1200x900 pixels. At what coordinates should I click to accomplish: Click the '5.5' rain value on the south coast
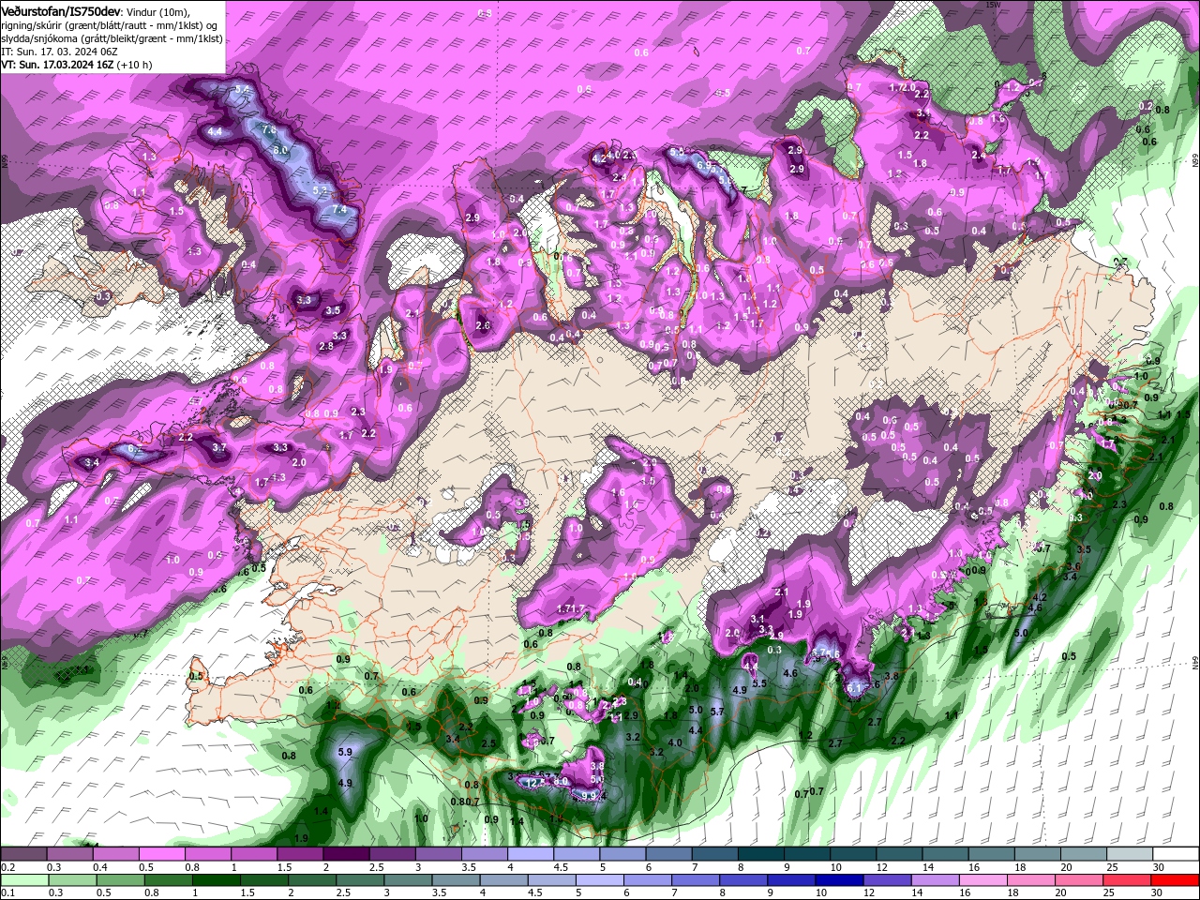pos(759,683)
